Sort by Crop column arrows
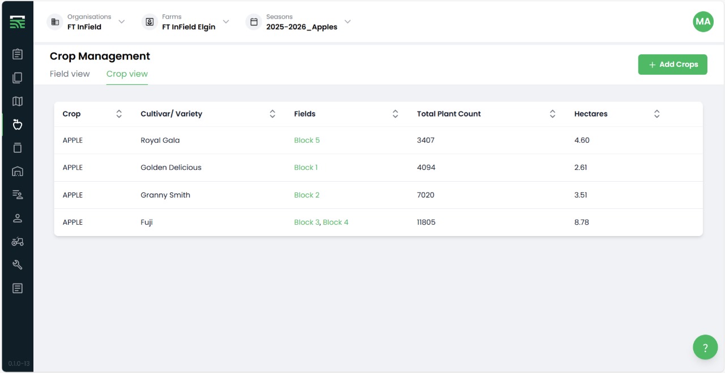Screen dimensions: 725x373 coord(119,114)
